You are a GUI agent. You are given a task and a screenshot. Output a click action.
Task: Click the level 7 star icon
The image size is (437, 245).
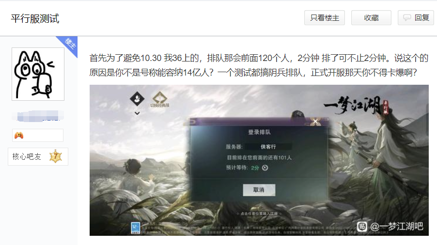55,156
